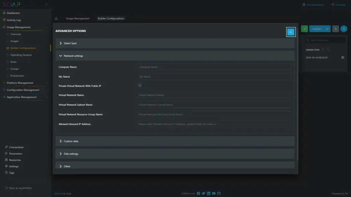Open the Get help link
This screenshot has width=351, height=197.
[338, 5]
